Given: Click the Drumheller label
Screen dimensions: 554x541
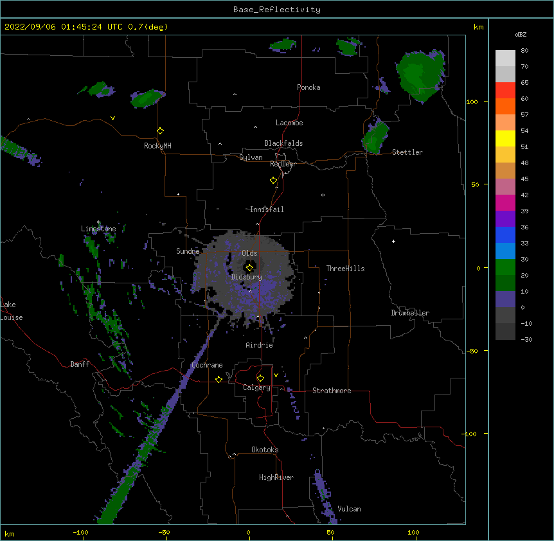Looking at the screenshot, I should (410, 313).
